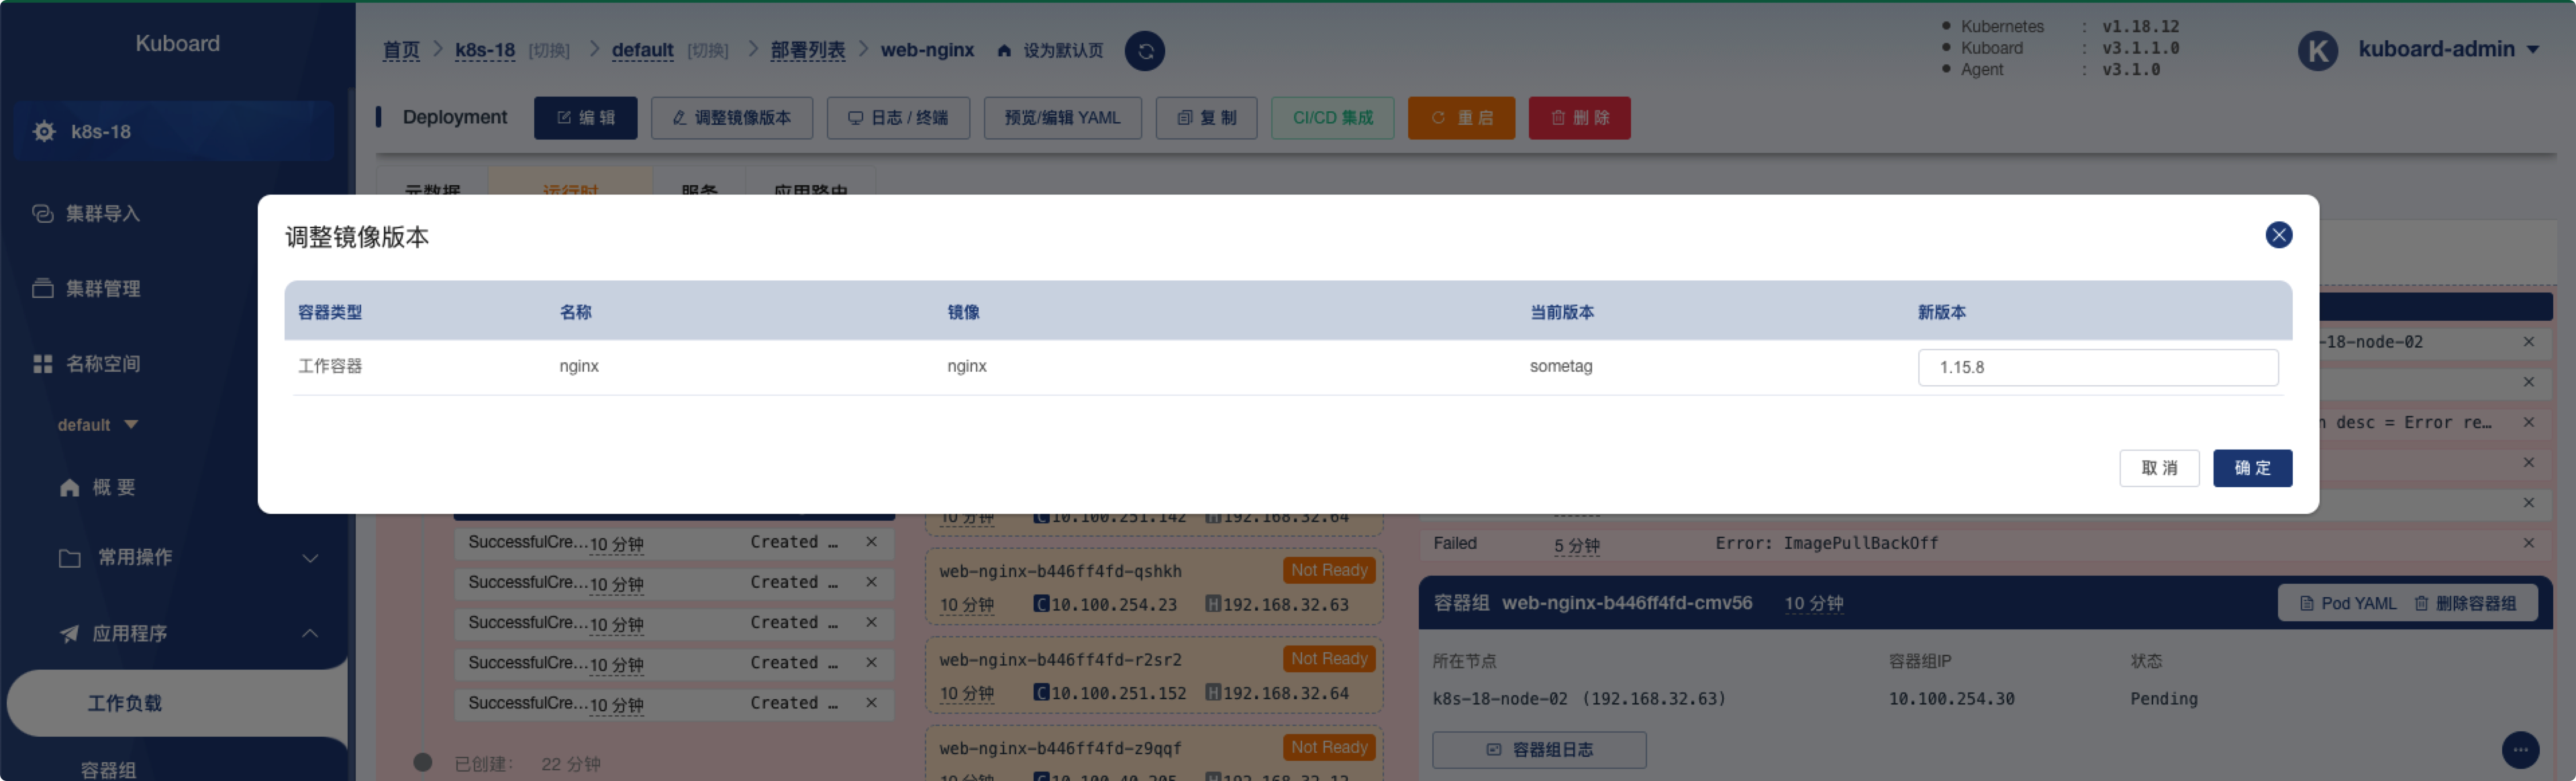The height and width of the screenshot is (781, 2576).
Task: Click the 概要 home icon
Action: tap(69, 487)
